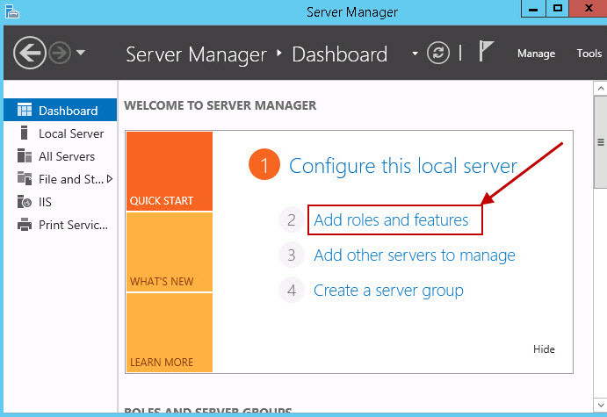
Task: Open the notifications flag icon
Action: pos(486,52)
